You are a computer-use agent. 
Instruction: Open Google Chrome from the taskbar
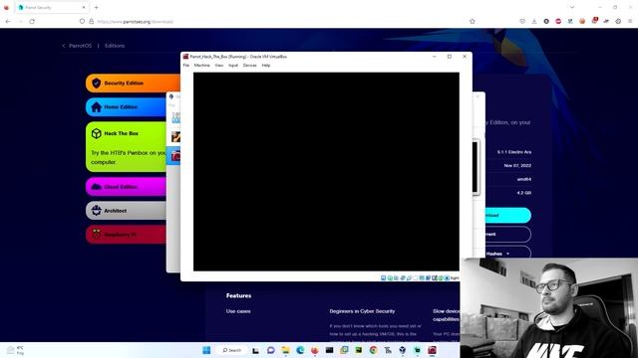(x=373, y=350)
